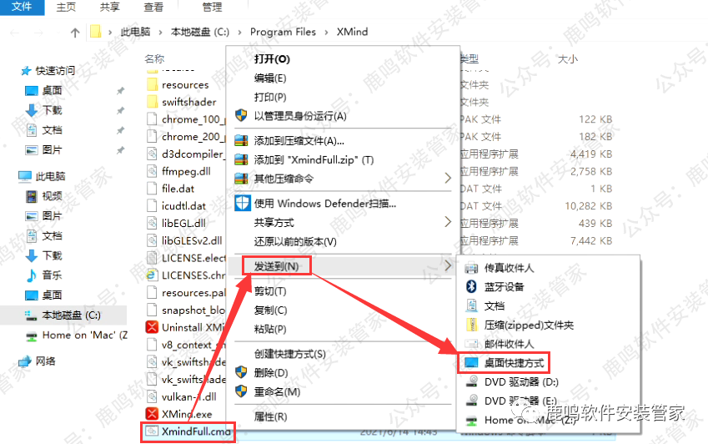
Task: Sort files by the 名称 column header
Action: tap(154, 58)
